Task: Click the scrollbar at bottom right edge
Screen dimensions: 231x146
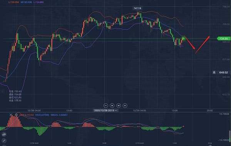Action: coord(230,136)
